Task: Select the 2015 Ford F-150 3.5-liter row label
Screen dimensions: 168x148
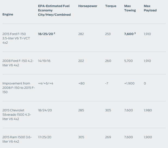Action: pos(16,38)
